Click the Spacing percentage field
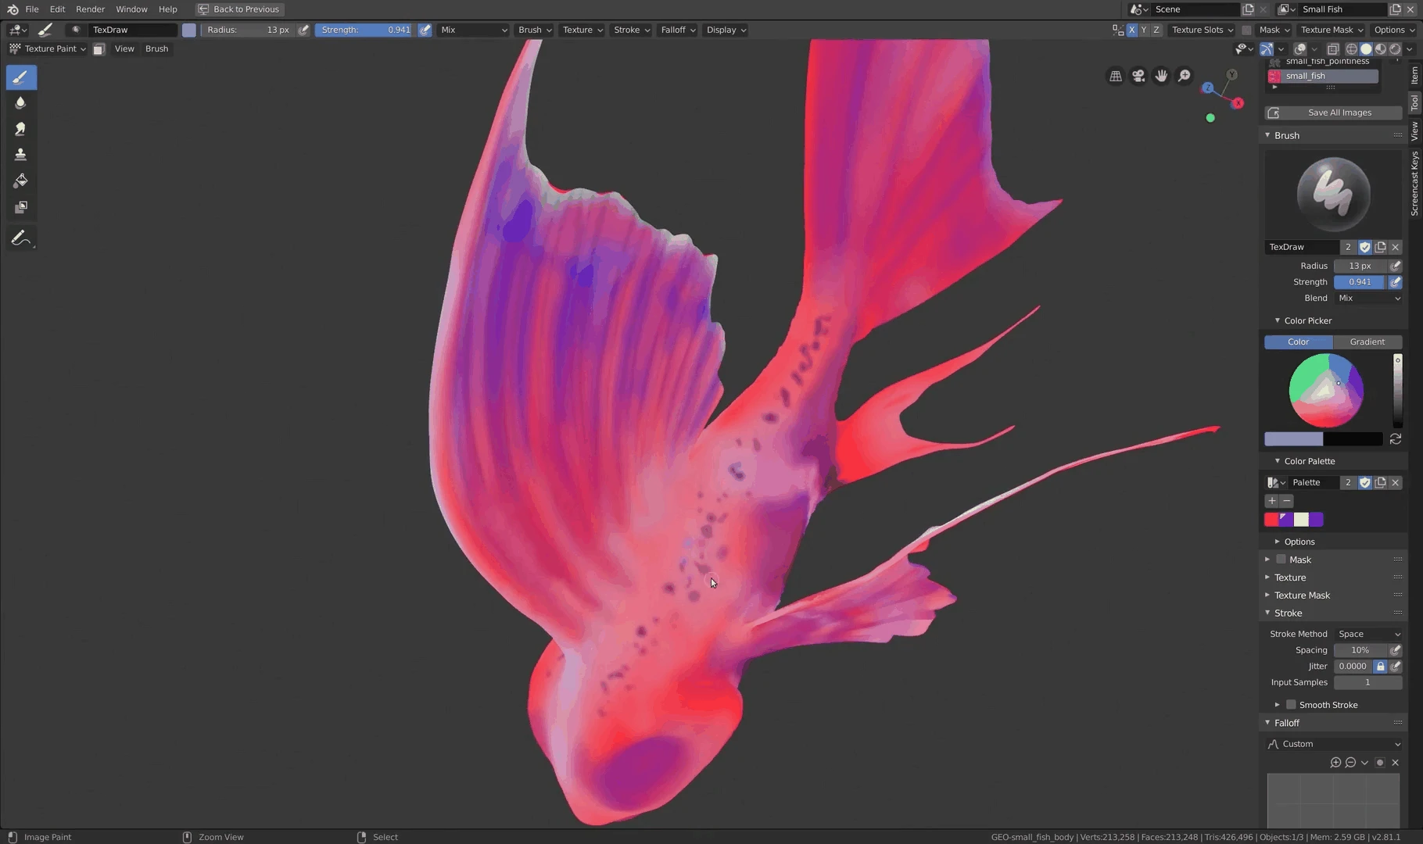The image size is (1423, 844). pos(1360,650)
